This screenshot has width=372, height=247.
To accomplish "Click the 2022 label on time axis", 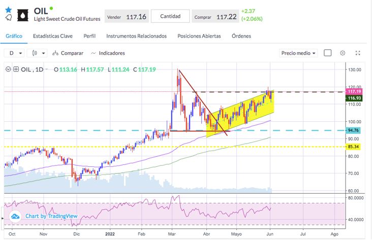I will [x=110, y=234].
